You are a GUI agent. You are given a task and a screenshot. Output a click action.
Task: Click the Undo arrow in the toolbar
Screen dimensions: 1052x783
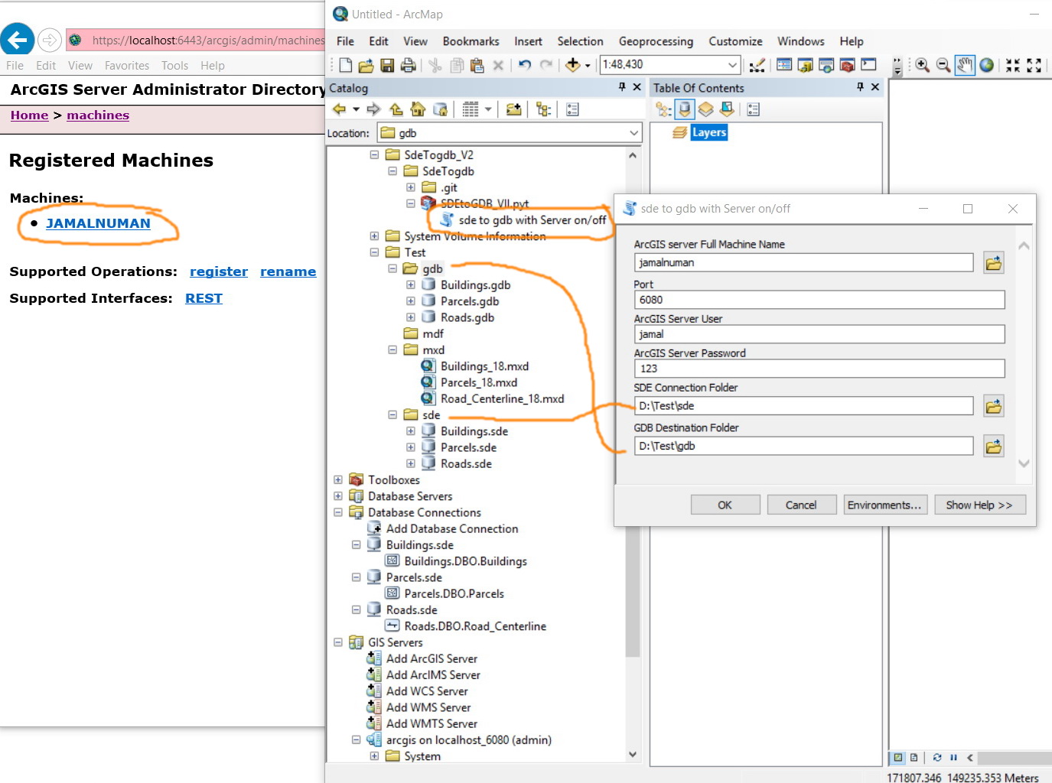tap(525, 65)
